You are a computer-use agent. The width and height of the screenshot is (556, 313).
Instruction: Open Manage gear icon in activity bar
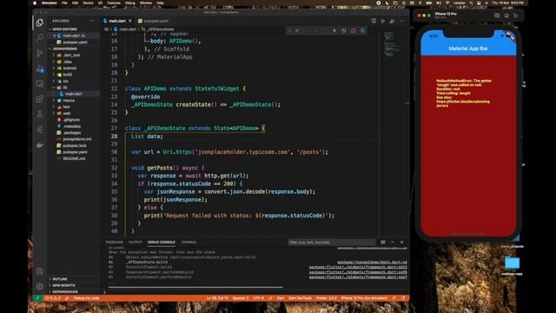pyautogui.click(x=40, y=286)
